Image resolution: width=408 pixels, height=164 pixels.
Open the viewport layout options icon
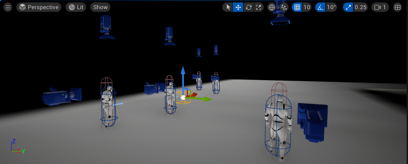397,7
